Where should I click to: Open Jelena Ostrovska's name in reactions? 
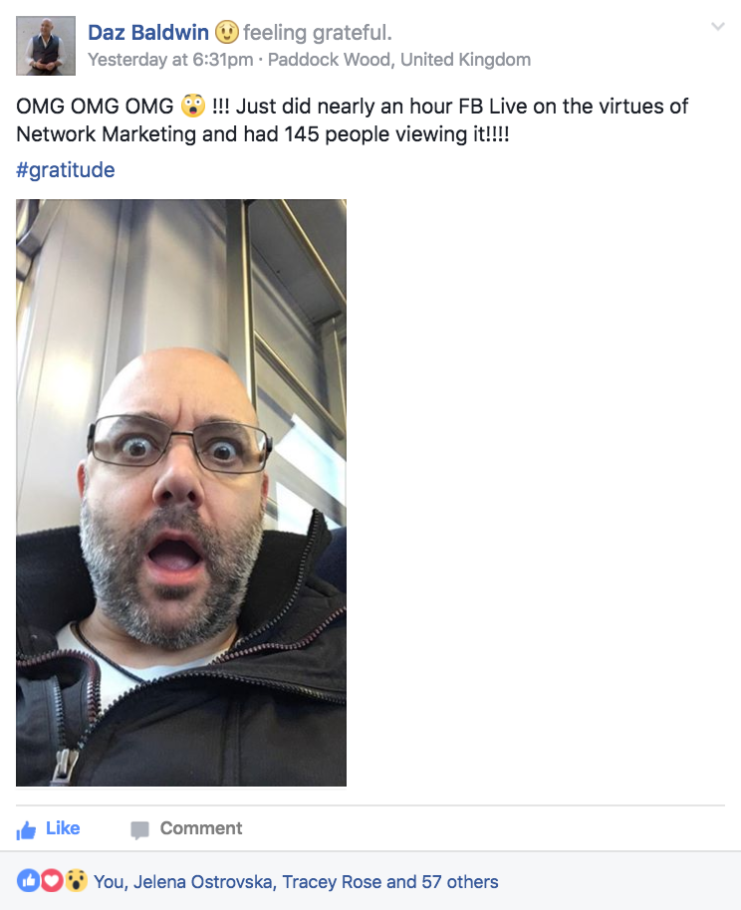click(x=202, y=882)
